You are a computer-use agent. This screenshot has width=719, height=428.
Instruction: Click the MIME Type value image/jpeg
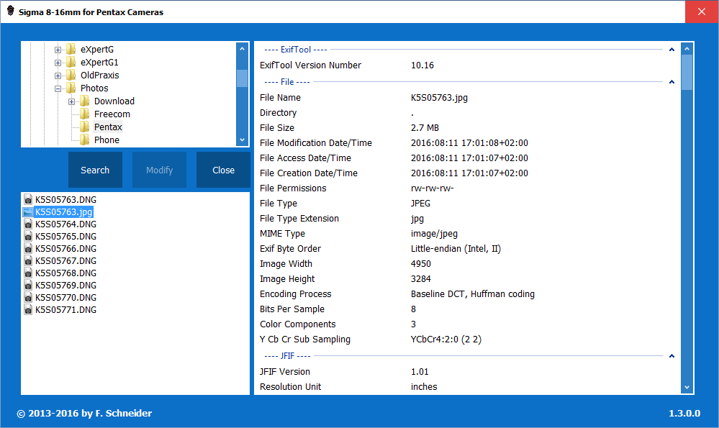pos(434,234)
